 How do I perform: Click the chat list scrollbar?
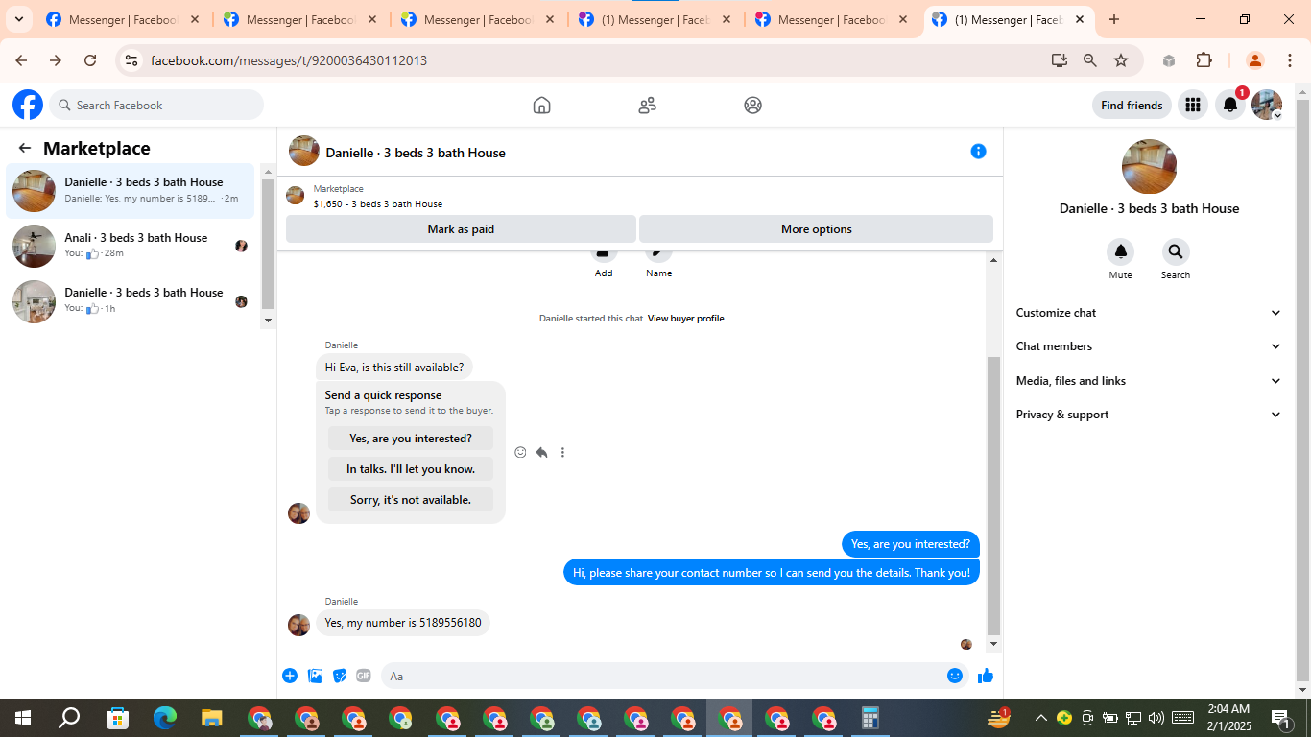(x=268, y=242)
